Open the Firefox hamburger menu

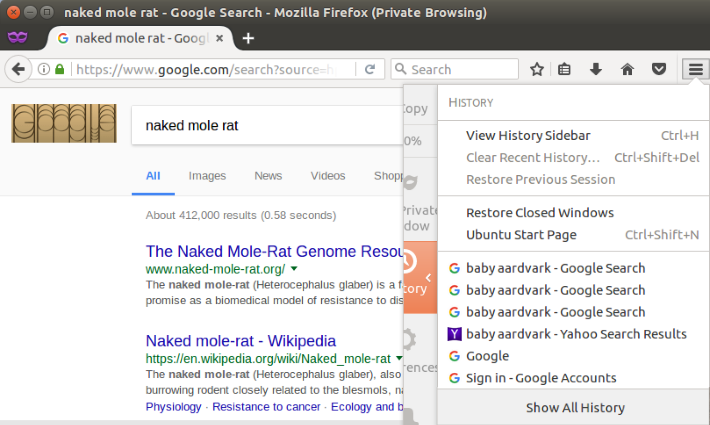tap(695, 69)
